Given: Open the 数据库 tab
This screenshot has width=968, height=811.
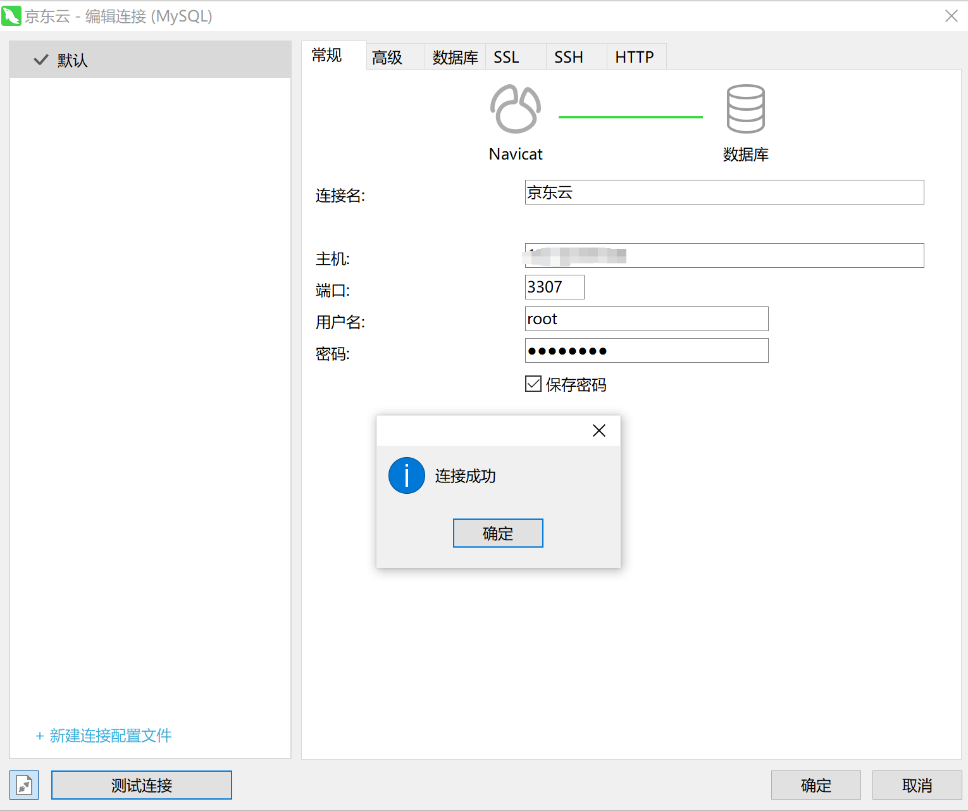Looking at the screenshot, I should (x=455, y=58).
